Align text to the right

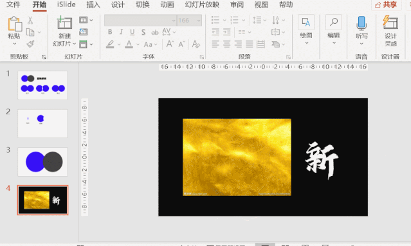(238, 44)
